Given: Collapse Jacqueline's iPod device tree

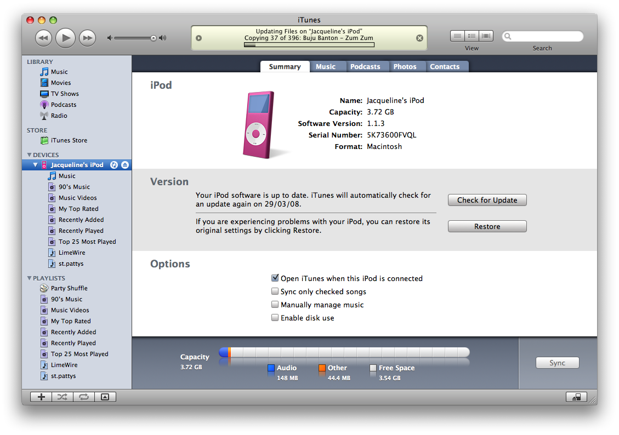Looking at the screenshot, I should click(x=36, y=165).
